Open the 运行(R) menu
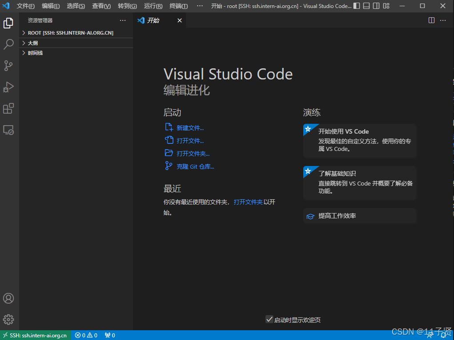This screenshot has width=454, height=340. (x=153, y=6)
